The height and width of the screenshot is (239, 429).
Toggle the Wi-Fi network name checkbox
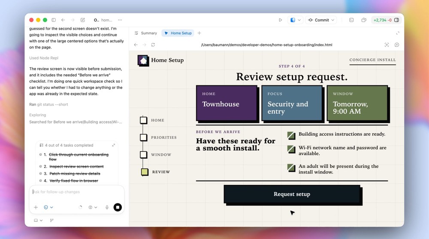291,150
